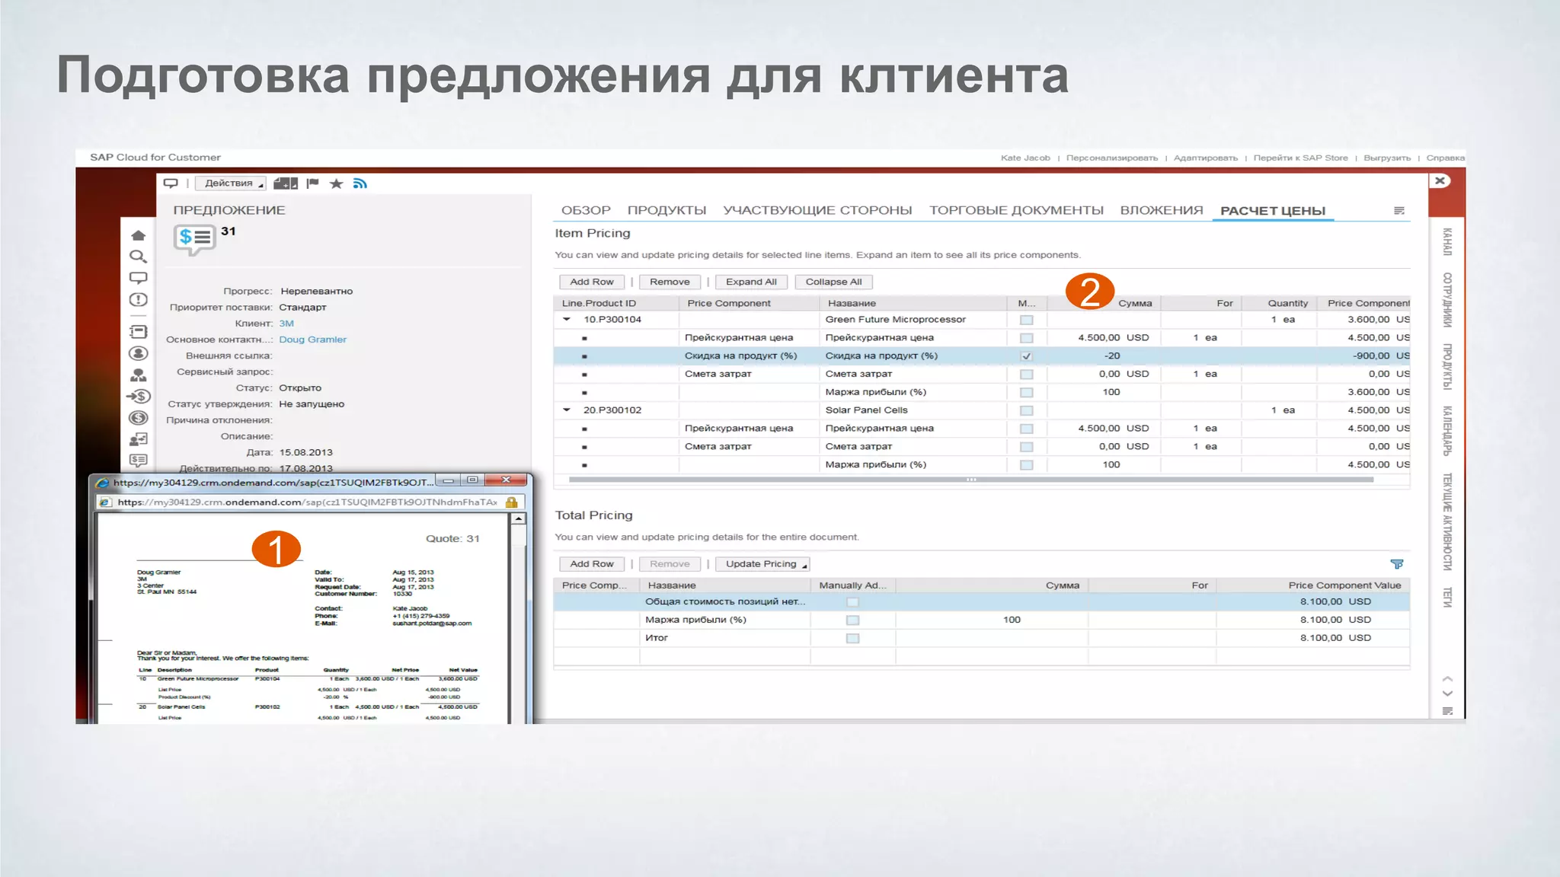Collapse the 20.P300102 line item row
This screenshot has width=1560, height=877.
567,410
